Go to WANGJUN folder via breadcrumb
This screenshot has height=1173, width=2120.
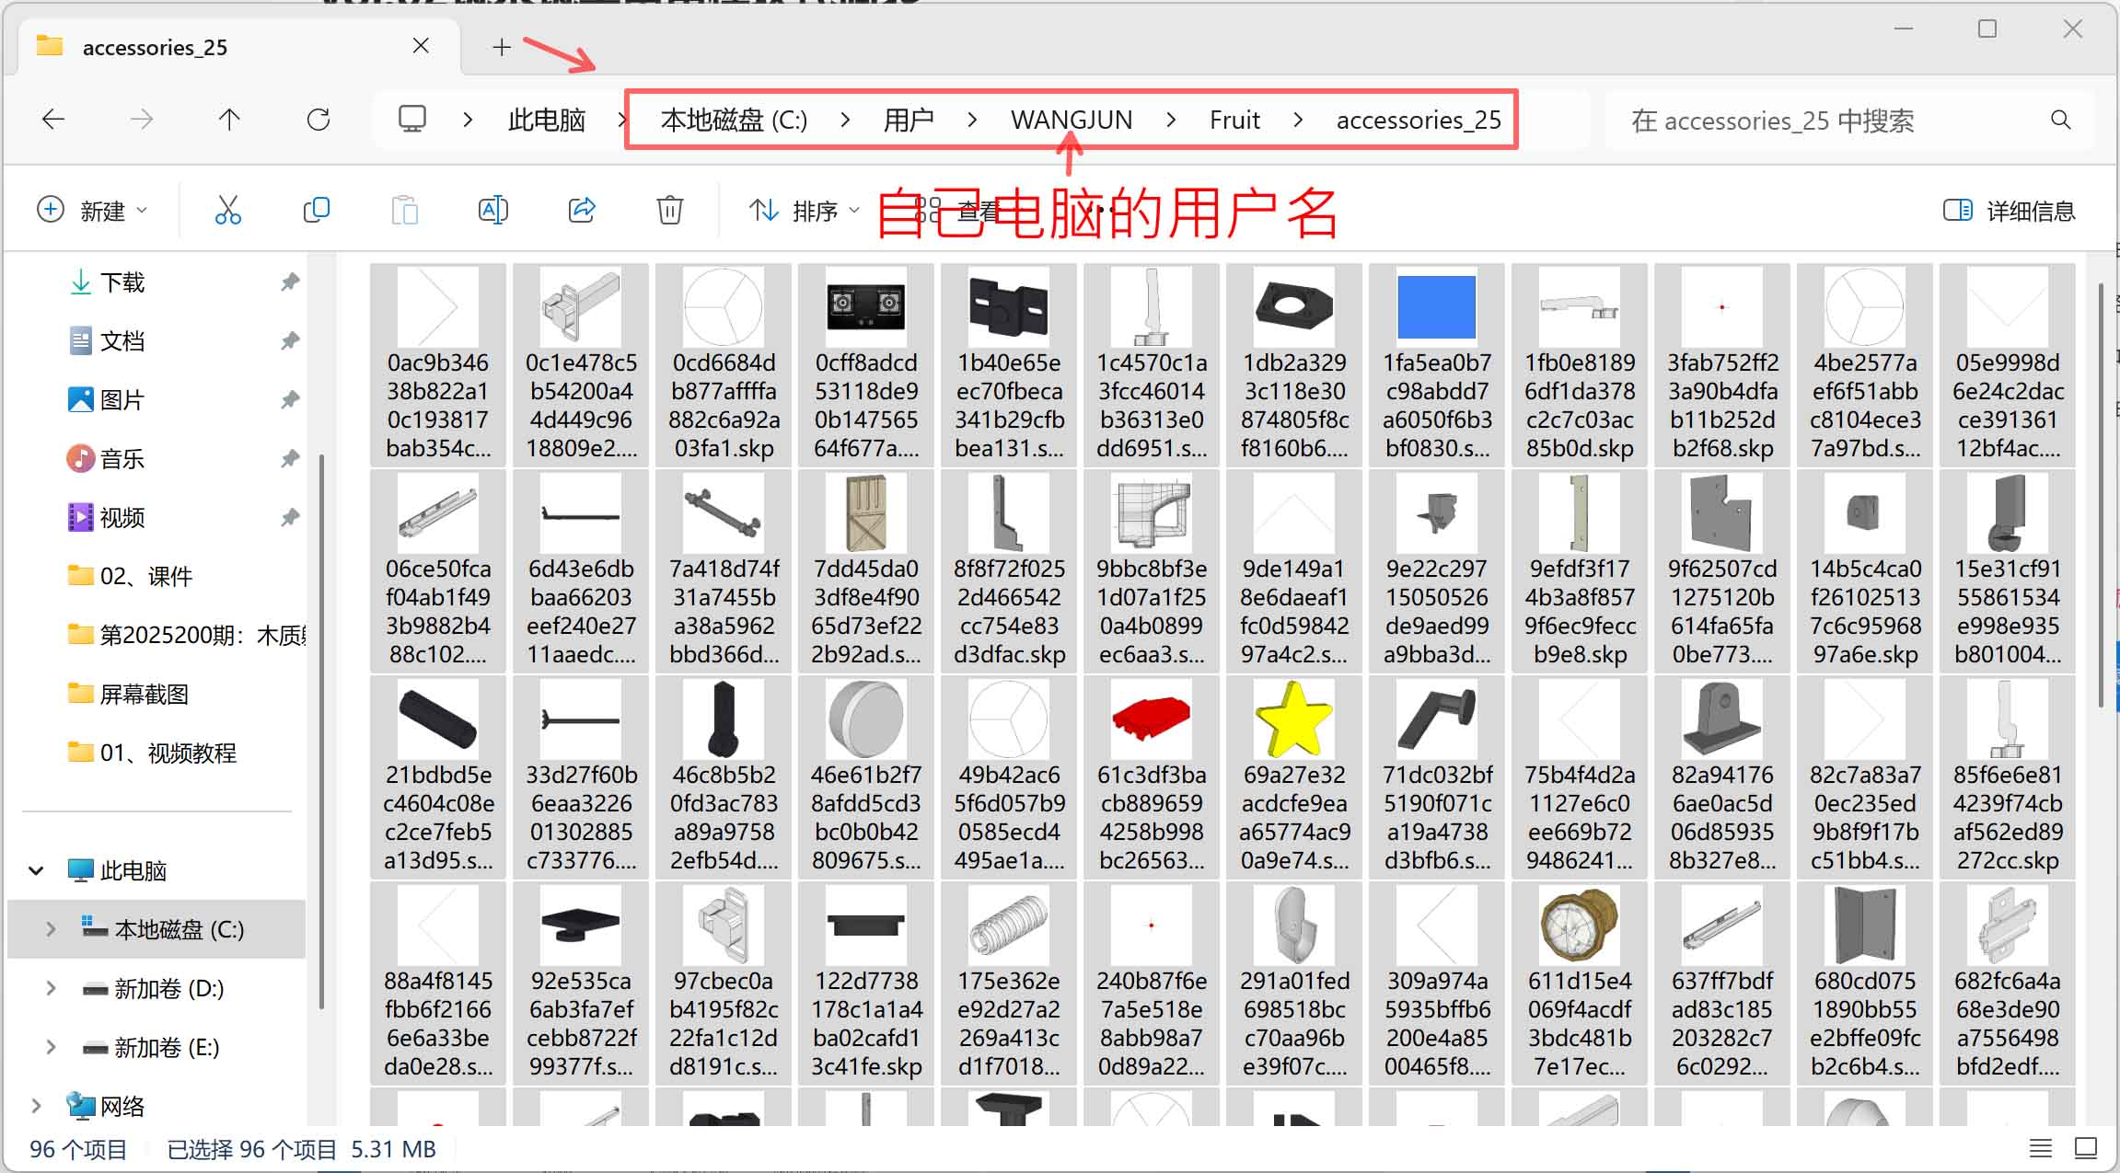(x=1071, y=119)
